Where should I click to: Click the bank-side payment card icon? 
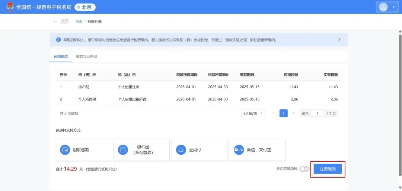123,150
